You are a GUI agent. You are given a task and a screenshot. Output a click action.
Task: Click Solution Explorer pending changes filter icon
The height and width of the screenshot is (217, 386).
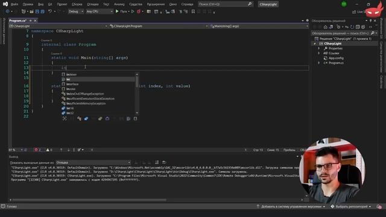coord(339,27)
